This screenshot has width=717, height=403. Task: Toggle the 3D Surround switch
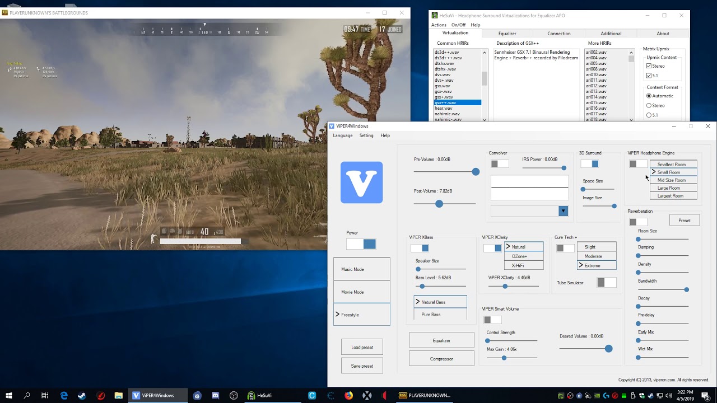point(589,164)
